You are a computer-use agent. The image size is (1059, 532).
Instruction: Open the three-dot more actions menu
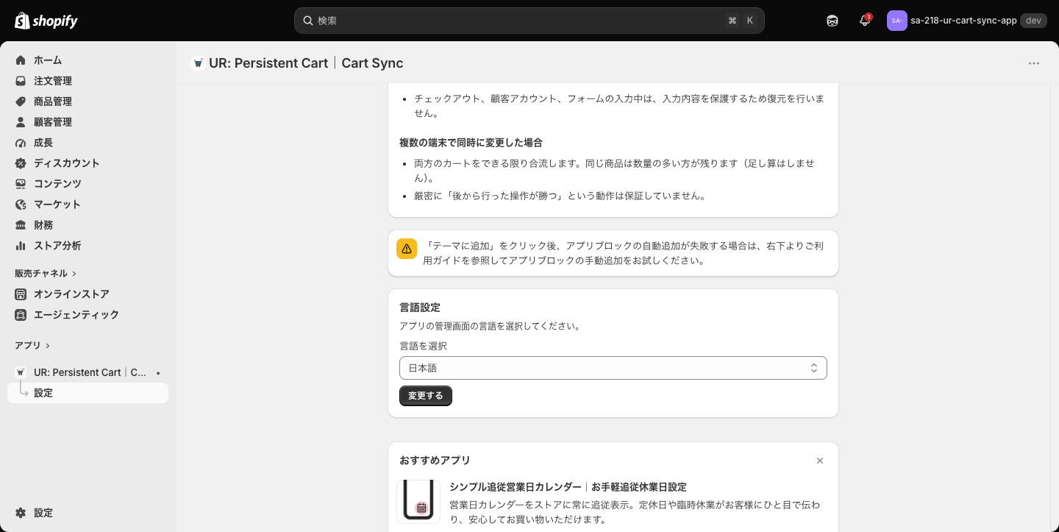(1034, 63)
